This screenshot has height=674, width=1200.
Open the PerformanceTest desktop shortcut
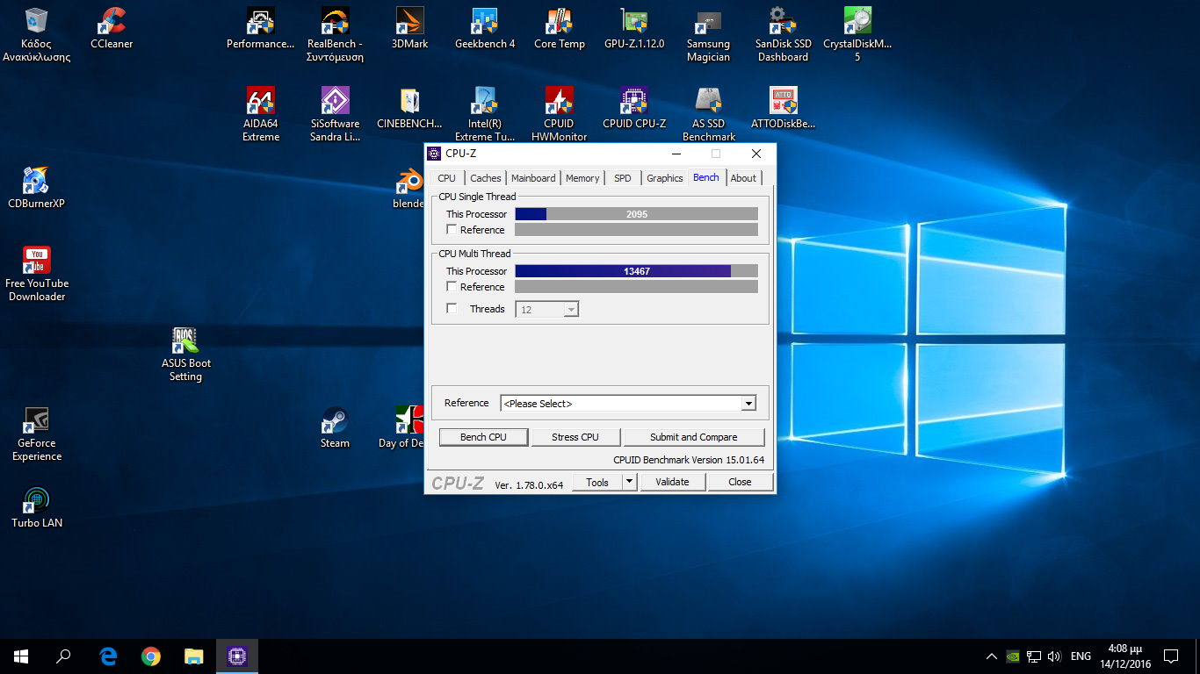coord(261,29)
